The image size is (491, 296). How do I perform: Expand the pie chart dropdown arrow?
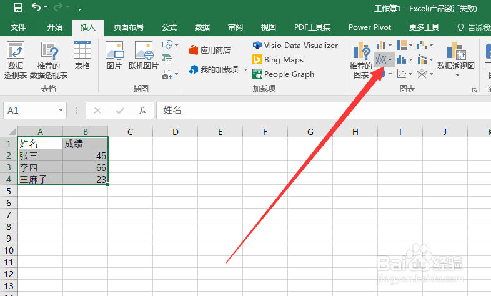click(390, 74)
